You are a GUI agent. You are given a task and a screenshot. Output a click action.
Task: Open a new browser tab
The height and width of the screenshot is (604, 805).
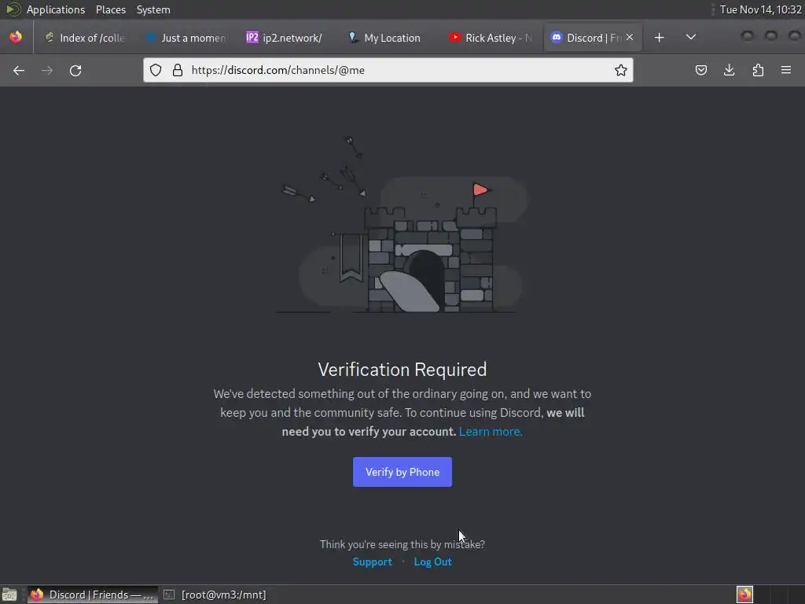[660, 38]
